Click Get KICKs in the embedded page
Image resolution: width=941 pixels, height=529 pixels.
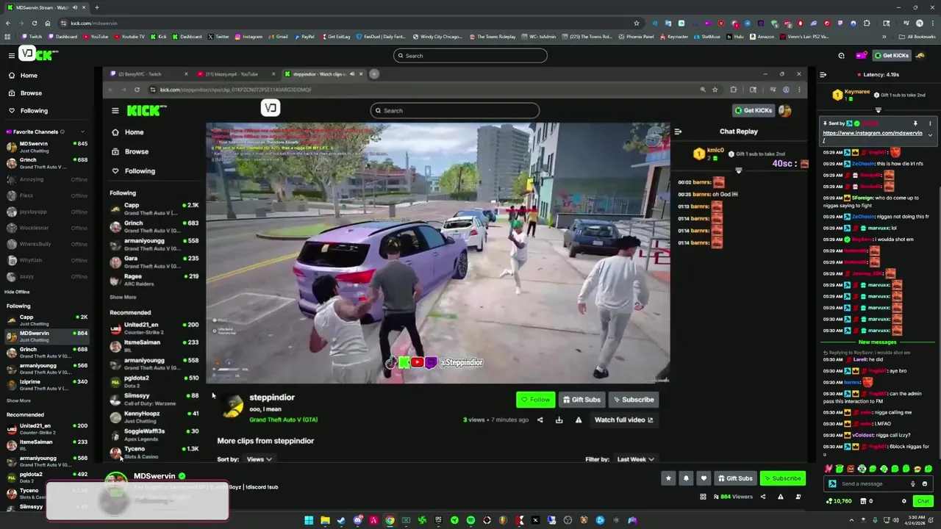[754, 111]
